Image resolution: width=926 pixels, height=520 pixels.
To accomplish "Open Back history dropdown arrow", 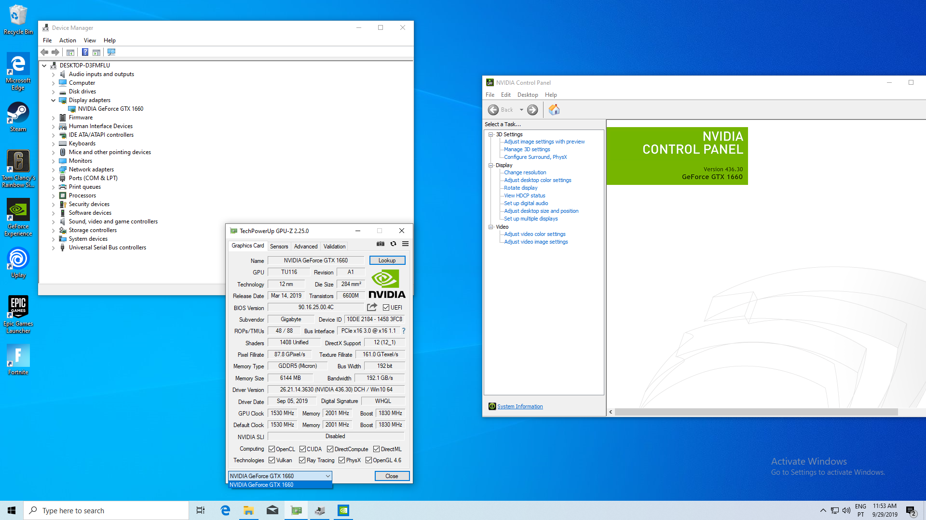I will click(521, 110).
